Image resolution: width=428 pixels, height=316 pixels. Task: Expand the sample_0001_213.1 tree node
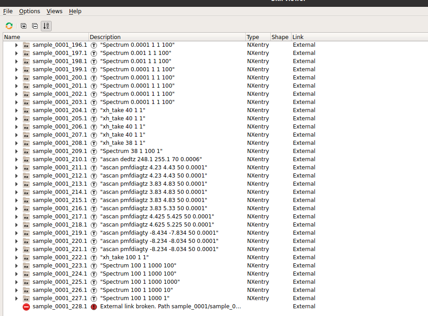[x=16, y=183]
